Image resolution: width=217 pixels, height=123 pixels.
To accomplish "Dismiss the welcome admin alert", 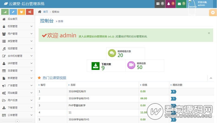I will pyautogui.click(x=209, y=33).
